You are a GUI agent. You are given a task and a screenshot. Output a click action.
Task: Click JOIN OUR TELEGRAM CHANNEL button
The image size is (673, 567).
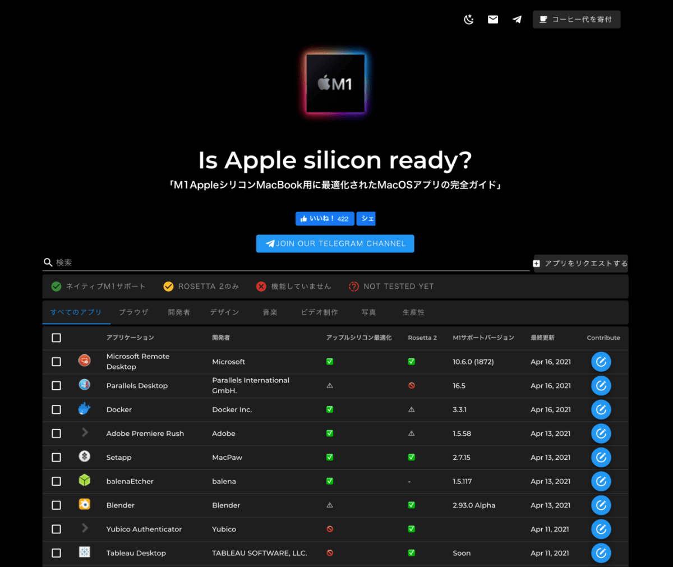[x=335, y=243]
